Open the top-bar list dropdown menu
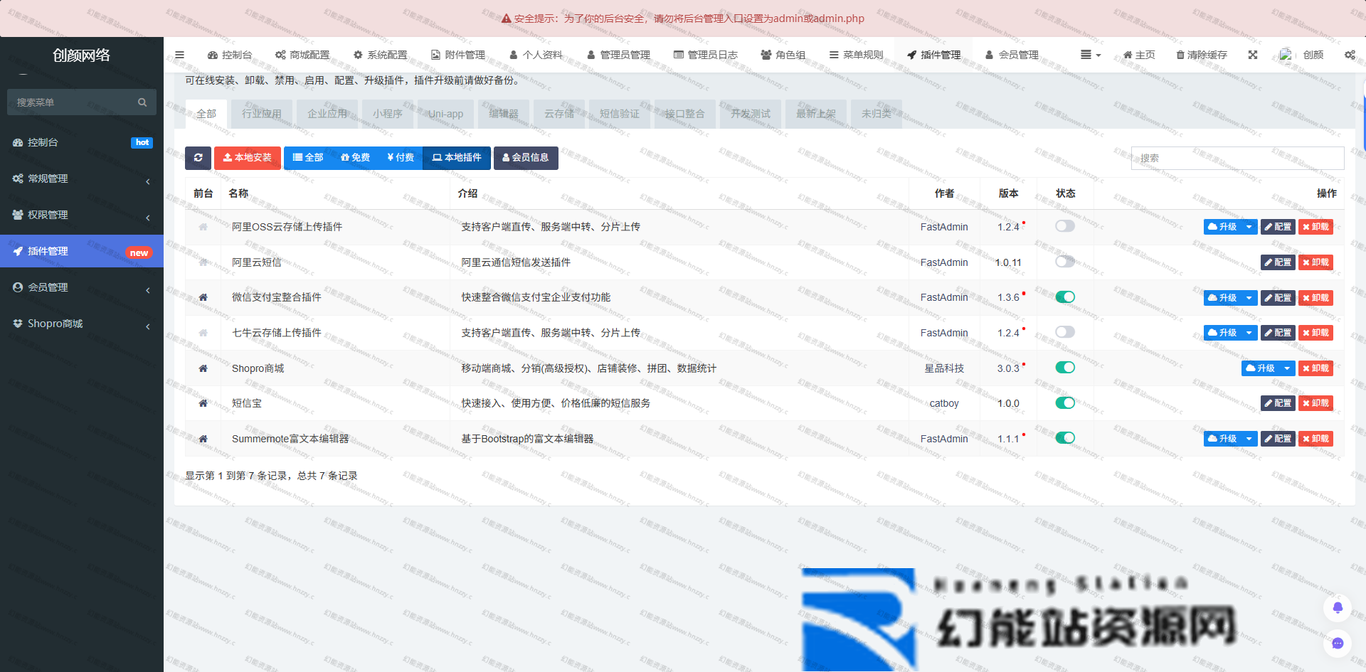Viewport: 1366px width, 672px height. pyautogui.click(x=1091, y=55)
